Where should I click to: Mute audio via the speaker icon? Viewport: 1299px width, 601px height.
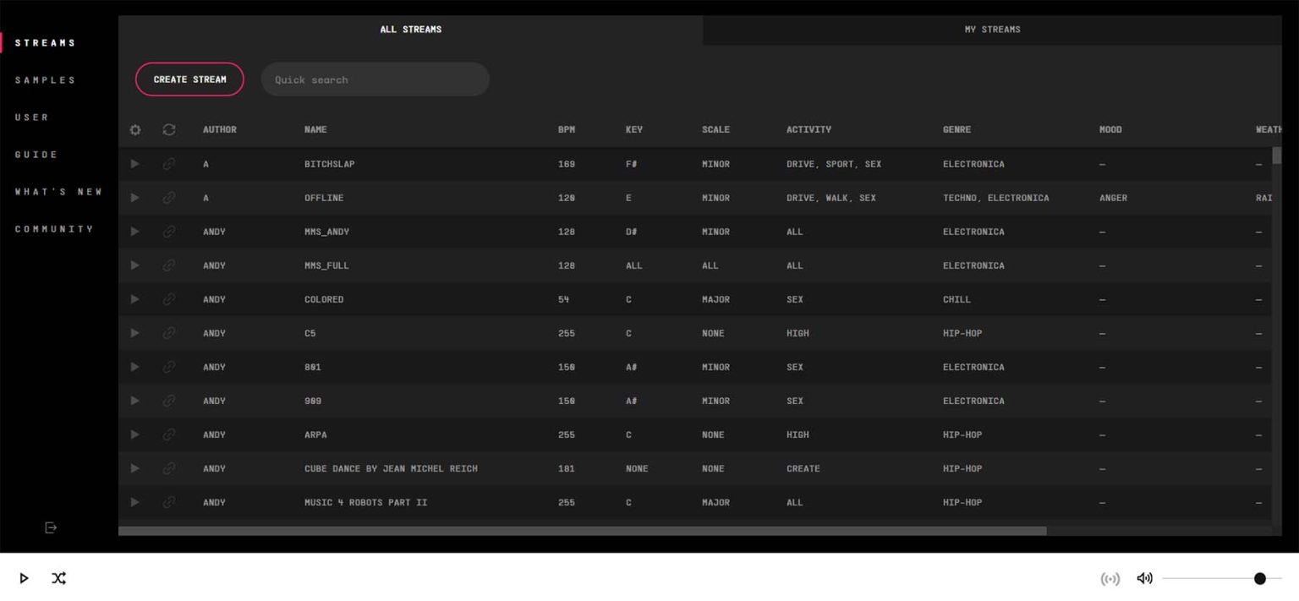coord(1144,578)
